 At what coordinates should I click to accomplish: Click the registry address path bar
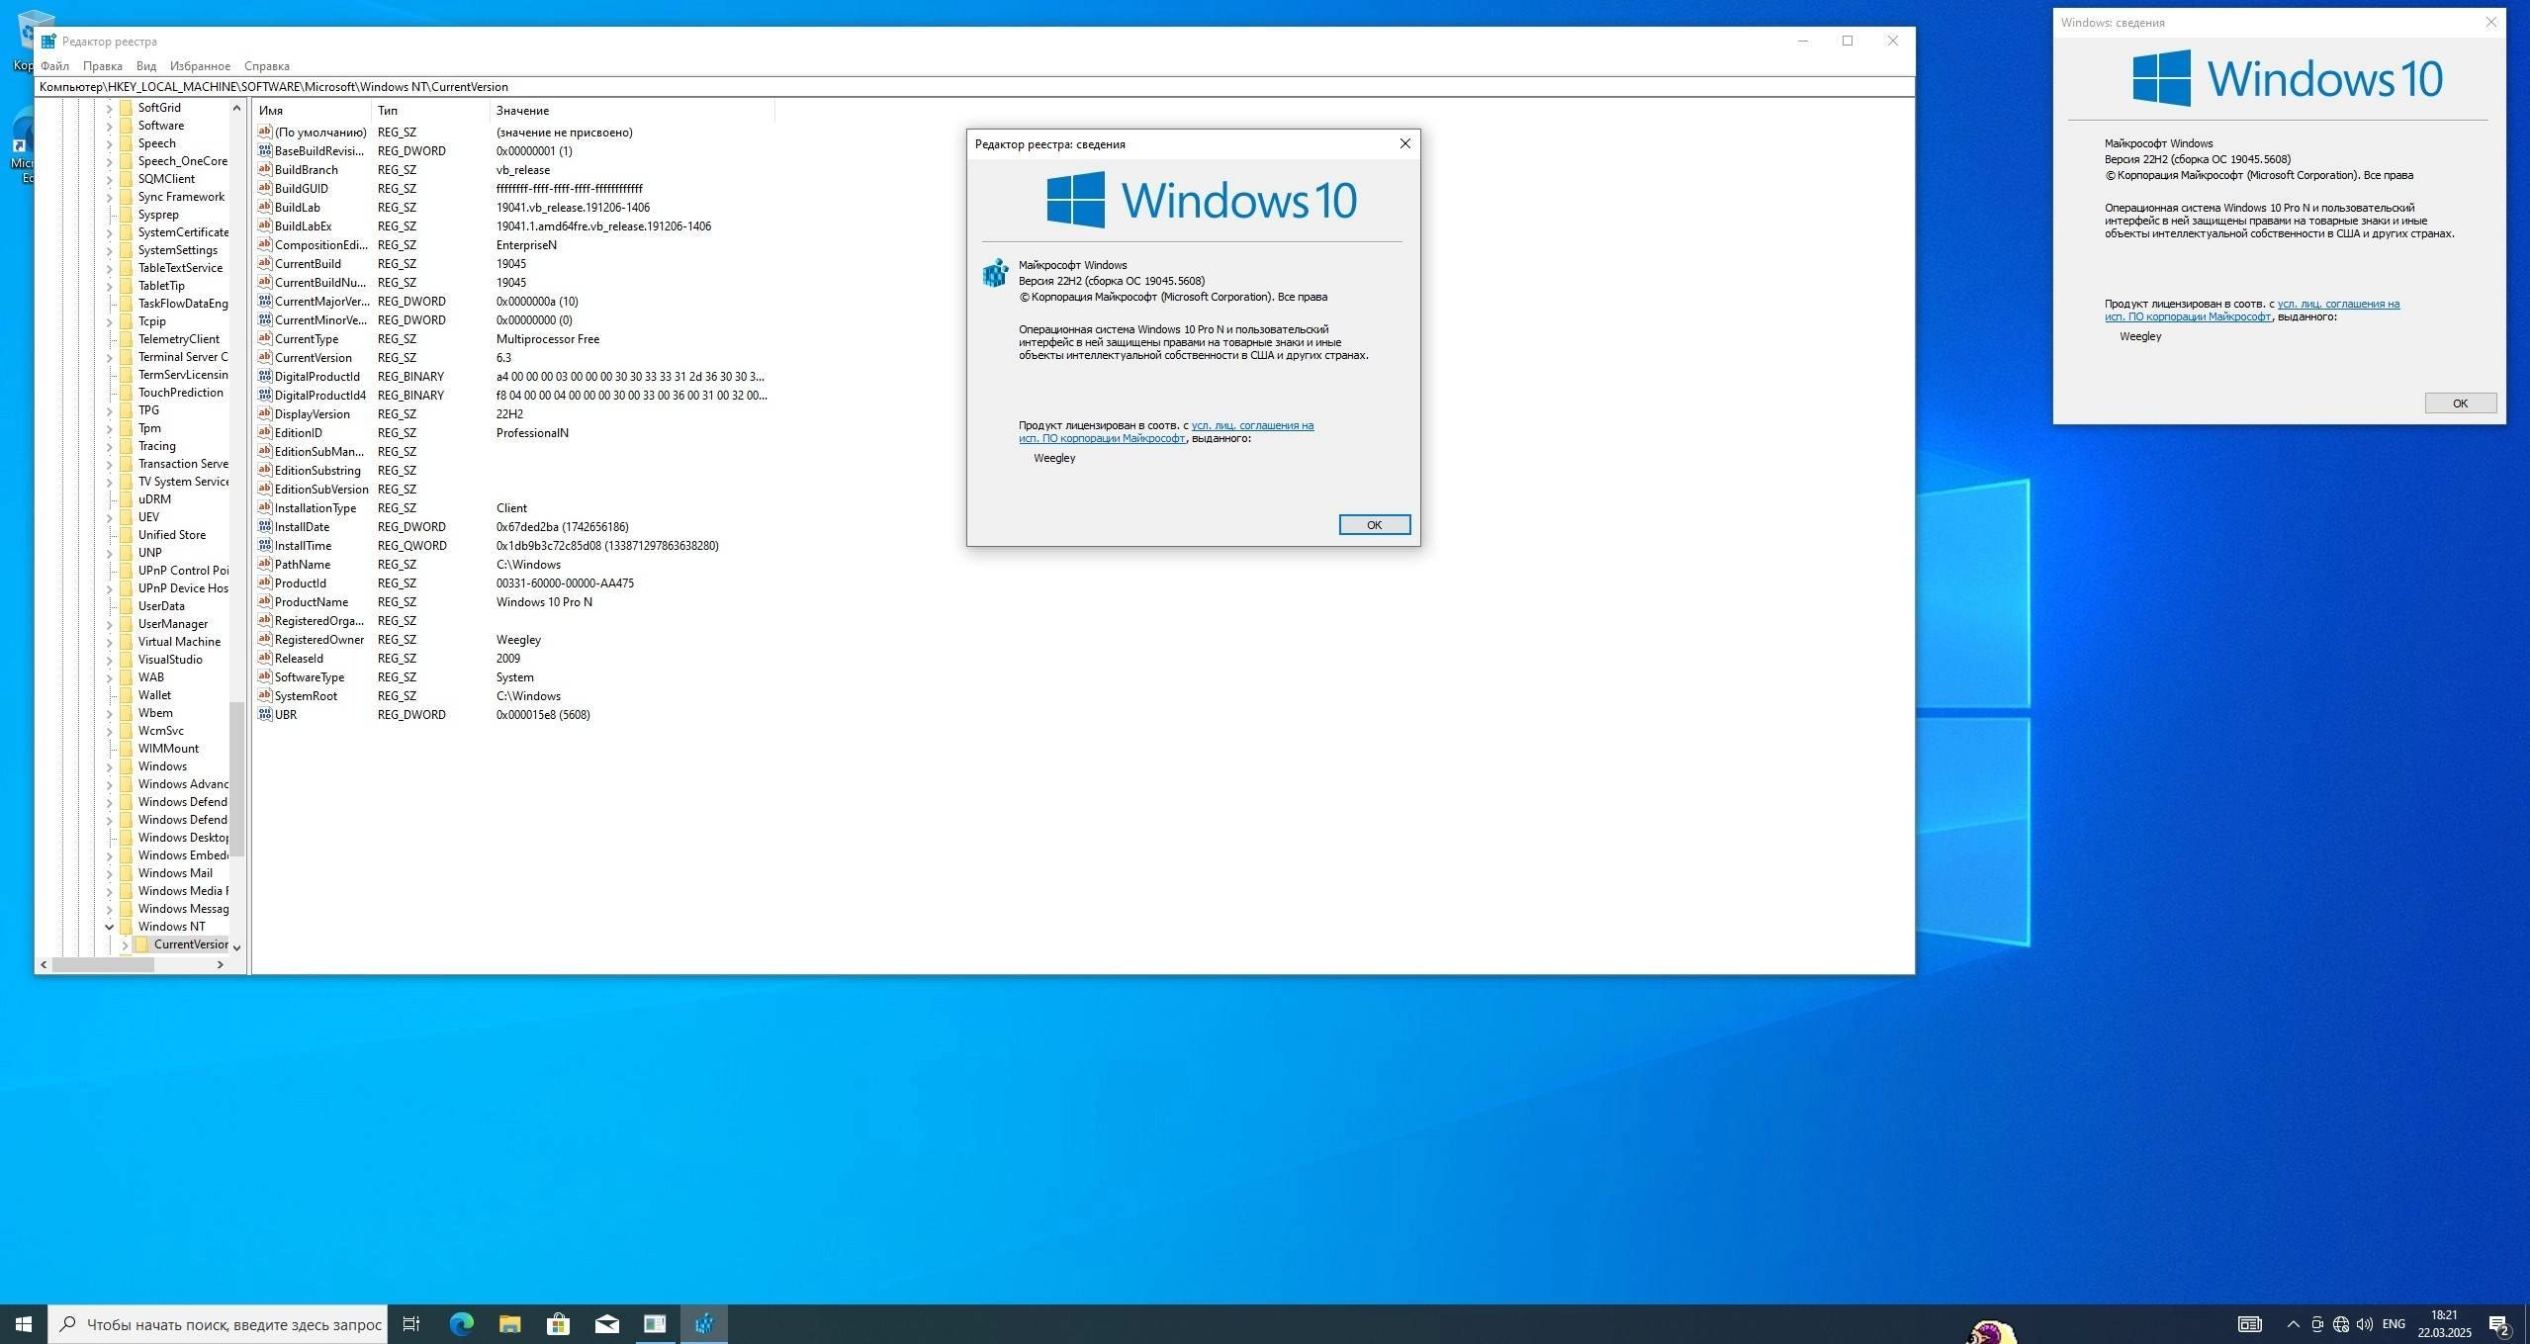(x=974, y=87)
